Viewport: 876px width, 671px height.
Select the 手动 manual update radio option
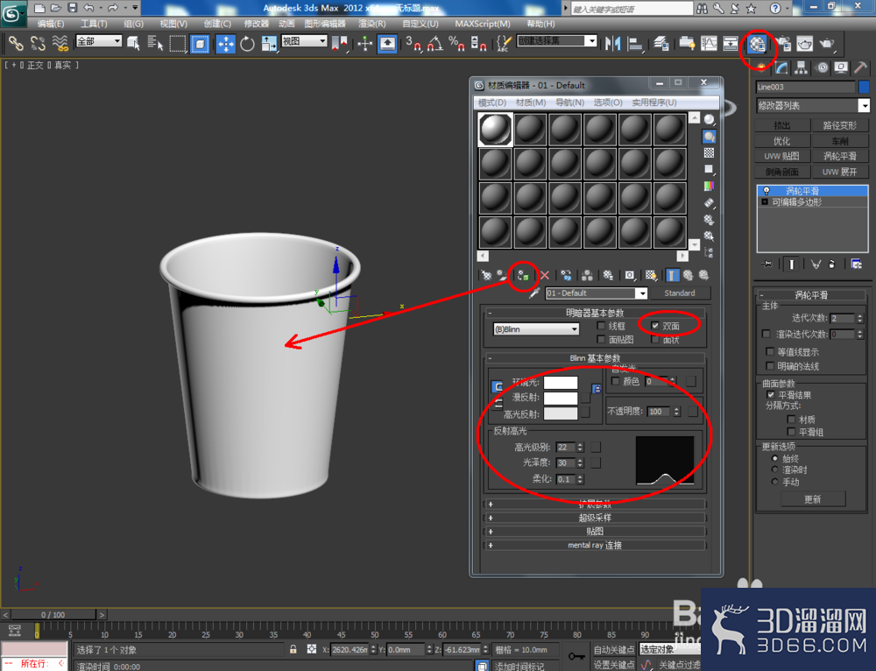tap(775, 482)
